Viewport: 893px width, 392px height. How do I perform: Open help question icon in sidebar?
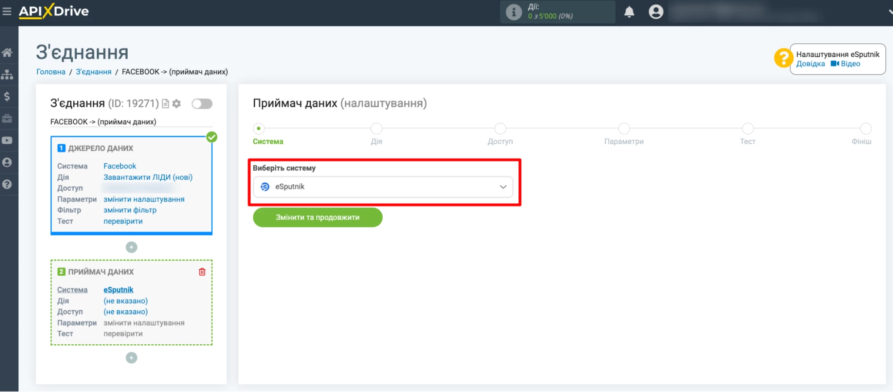(7, 184)
